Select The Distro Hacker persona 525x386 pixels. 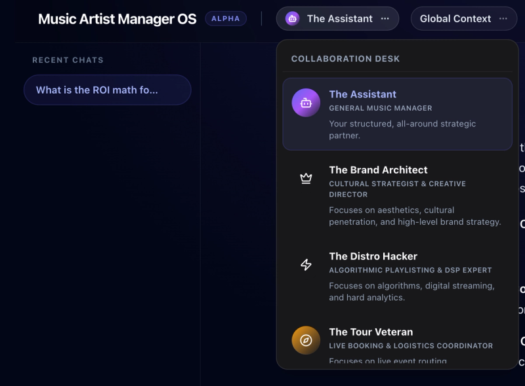point(398,277)
